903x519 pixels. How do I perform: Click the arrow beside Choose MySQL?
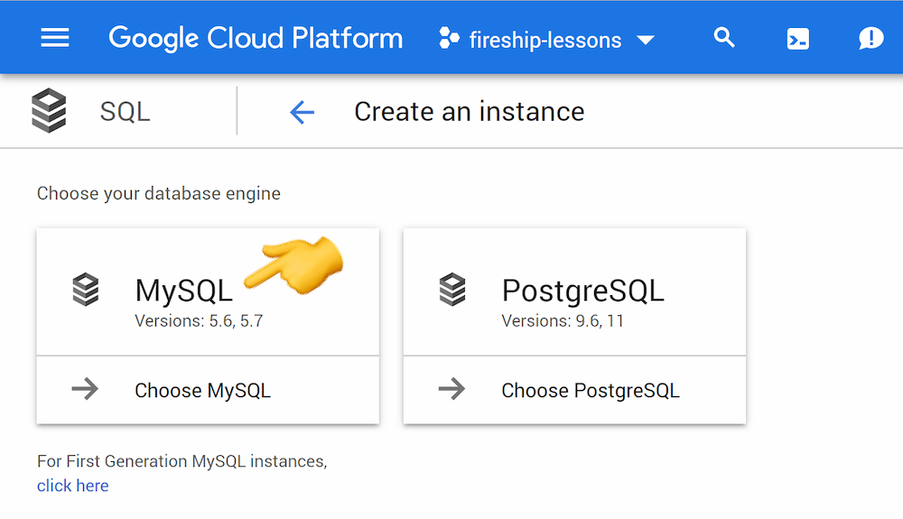point(86,390)
